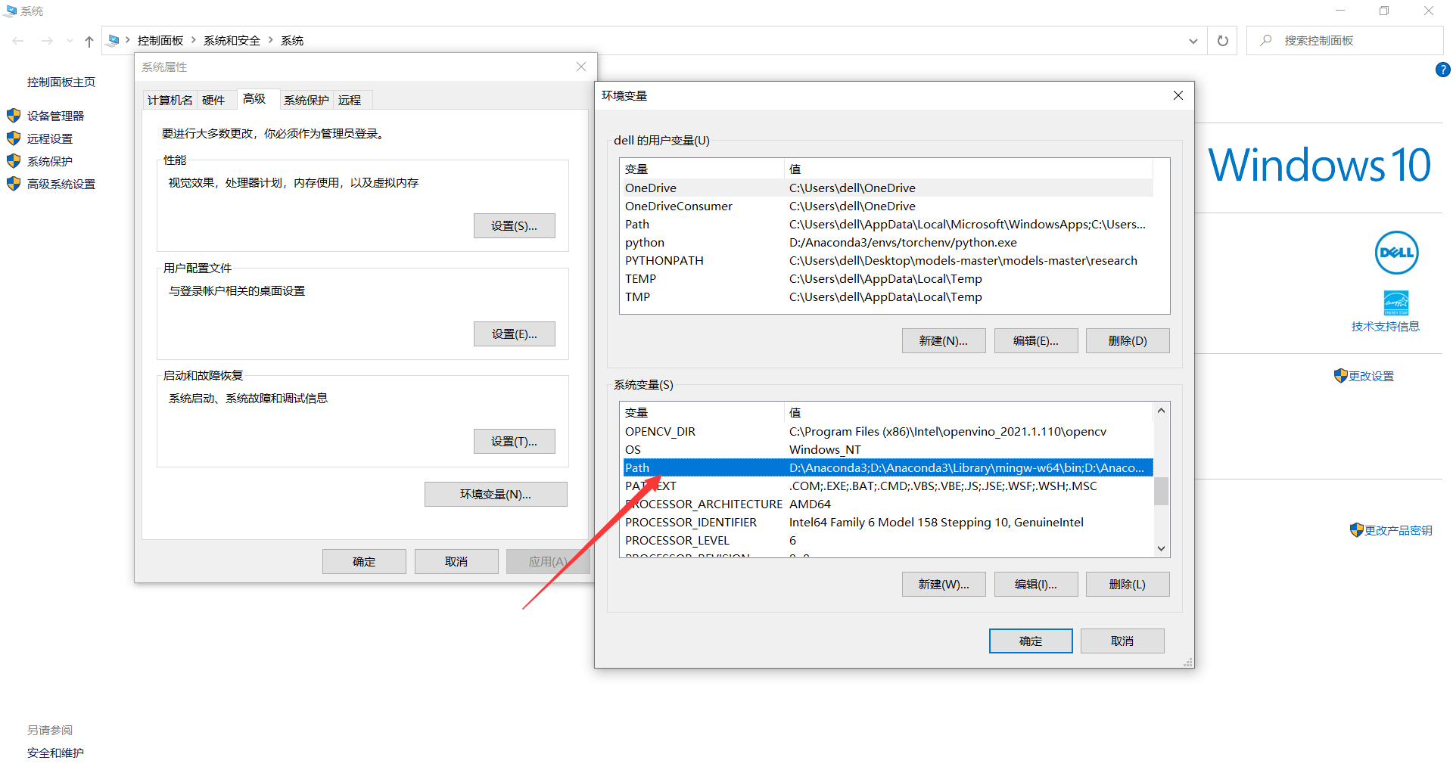Click the up-one-level arrow icon
Viewport: 1453px width, 779px height.
[89, 41]
